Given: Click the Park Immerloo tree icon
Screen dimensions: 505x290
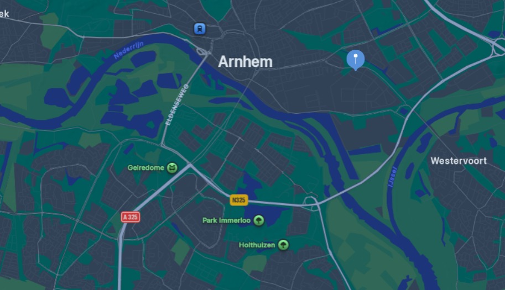Looking at the screenshot, I should [259, 220].
